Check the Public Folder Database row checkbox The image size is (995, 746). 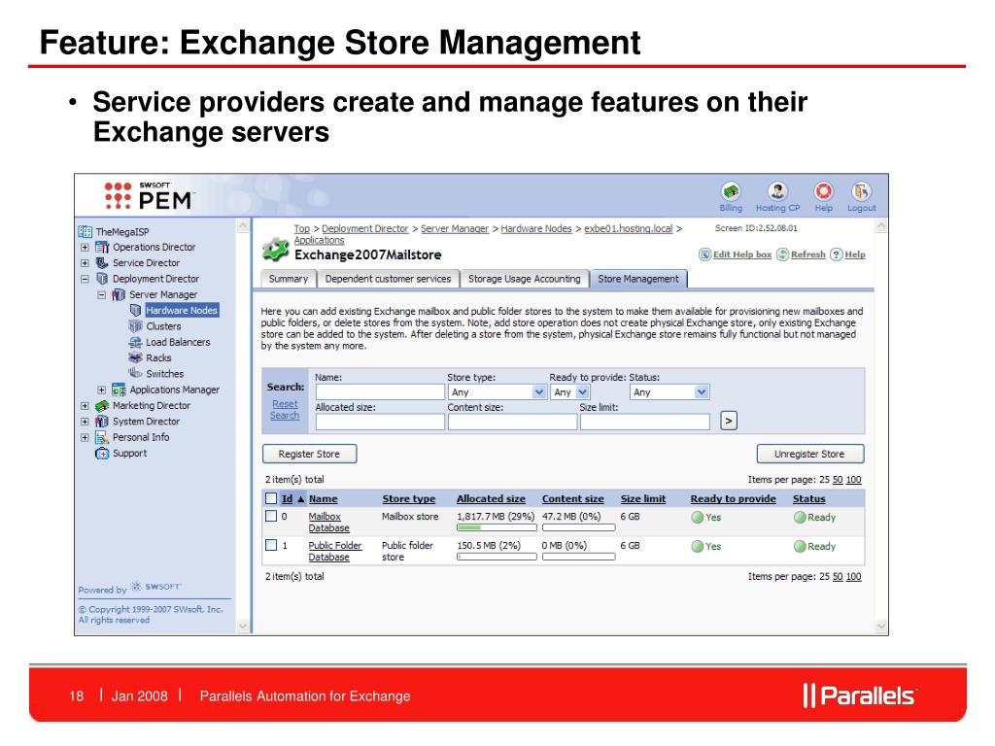tap(271, 544)
